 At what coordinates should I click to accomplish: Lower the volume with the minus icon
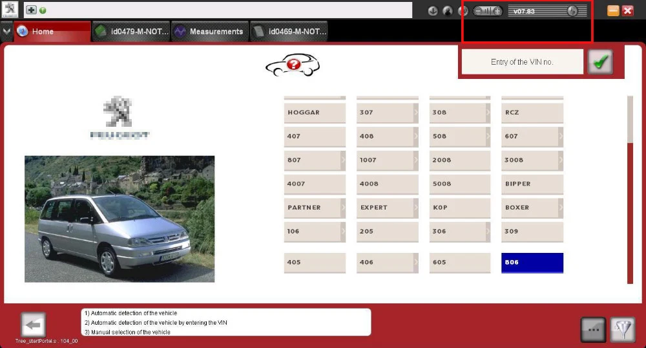(x=478, y=11)
